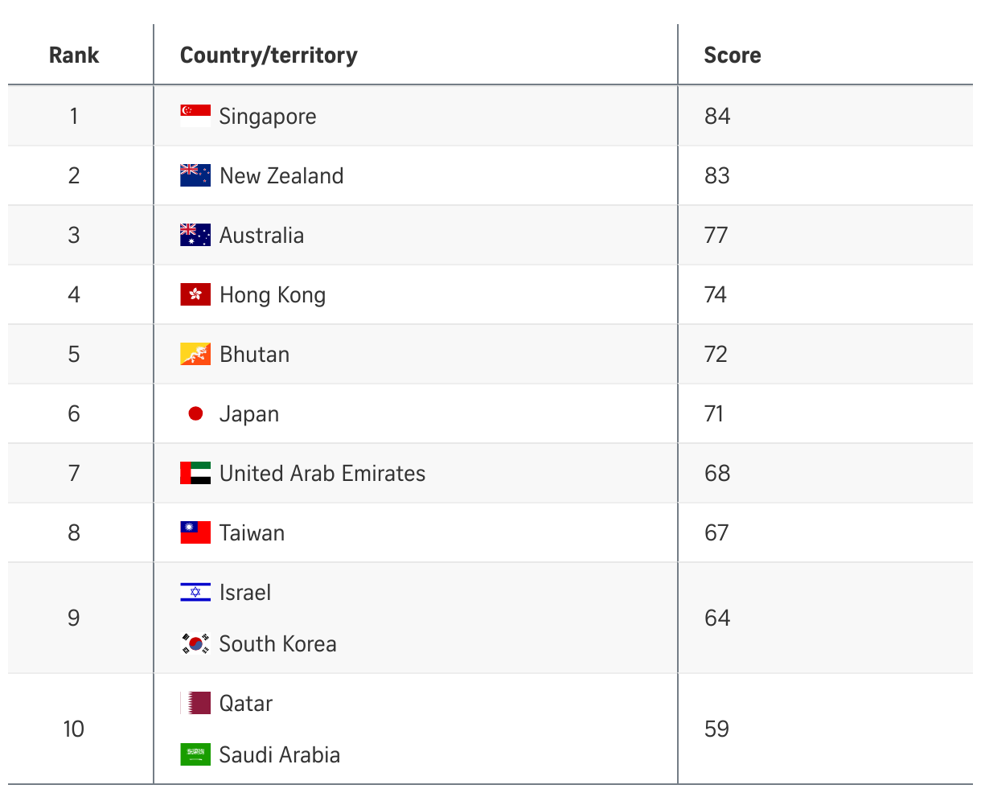The height and width of the screenshot is (793, 981).
Task: Click the United Arab Emirates flag
Action: coord(195,473)
